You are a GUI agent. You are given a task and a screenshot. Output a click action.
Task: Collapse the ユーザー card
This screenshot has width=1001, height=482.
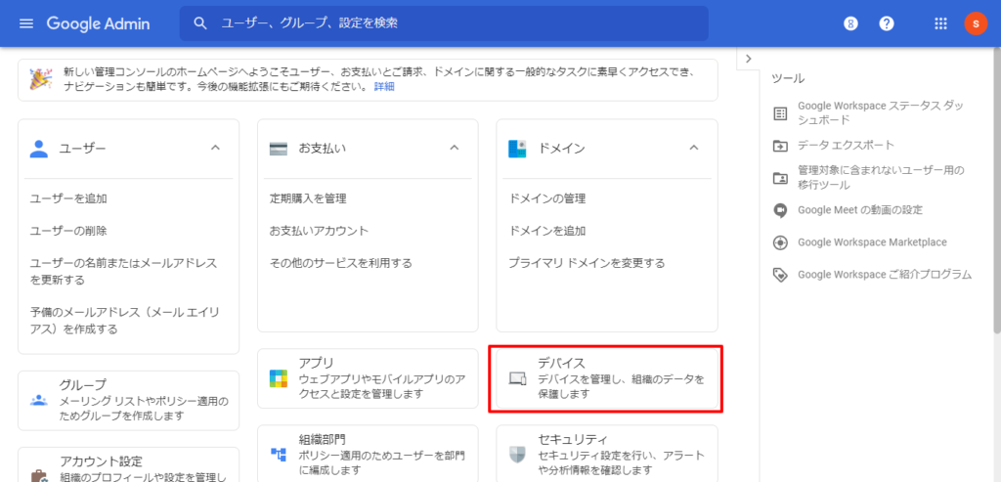point(215,148)
